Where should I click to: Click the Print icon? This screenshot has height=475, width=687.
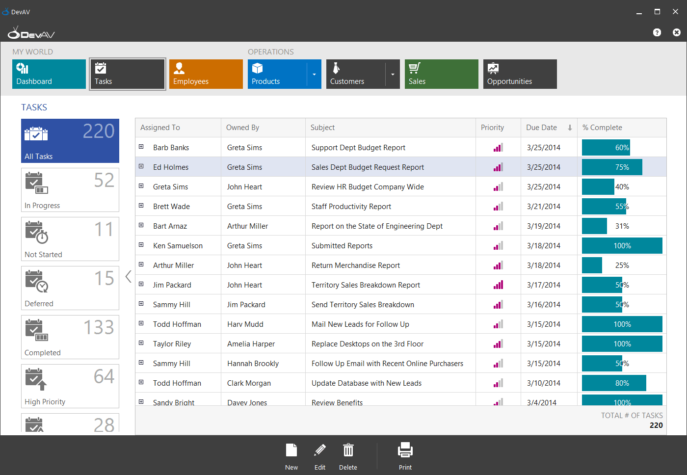tap(405, 450)
